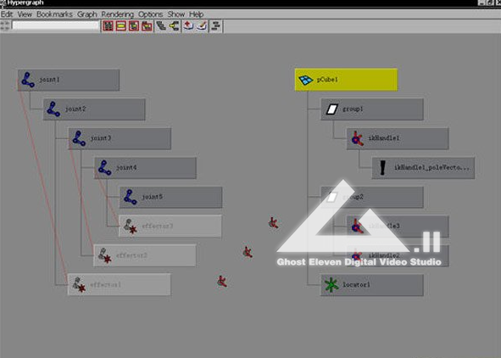Select the joint5 node icon

click(x=130, y=197)
